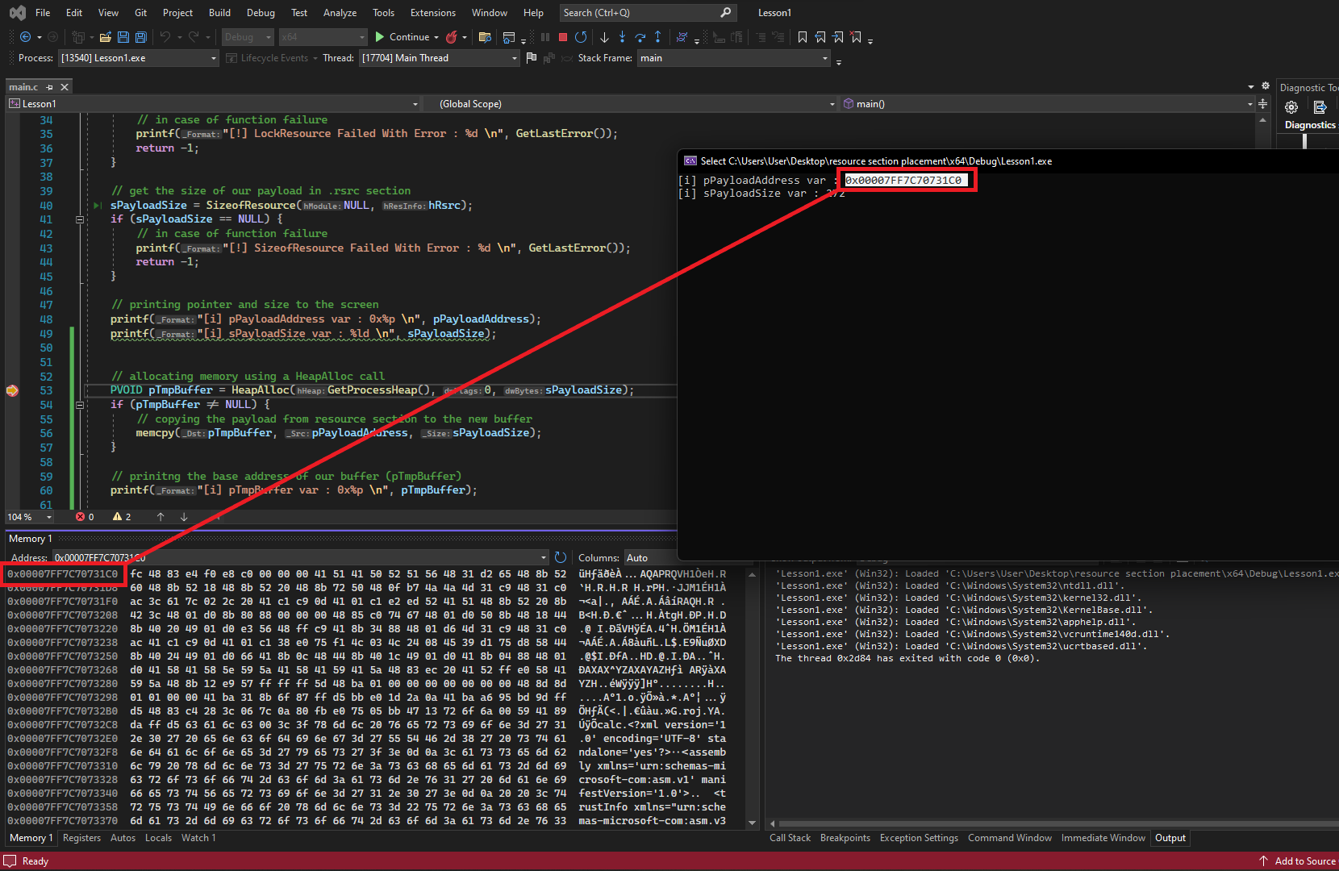
Task: Refresh the Memory 1 view with reevaluate icon
Action: click(561, 557)
